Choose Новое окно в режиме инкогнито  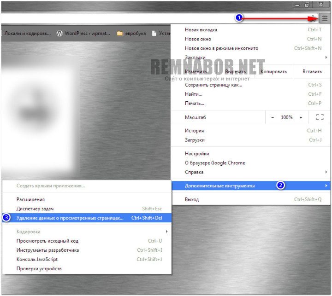coord(221,48)
